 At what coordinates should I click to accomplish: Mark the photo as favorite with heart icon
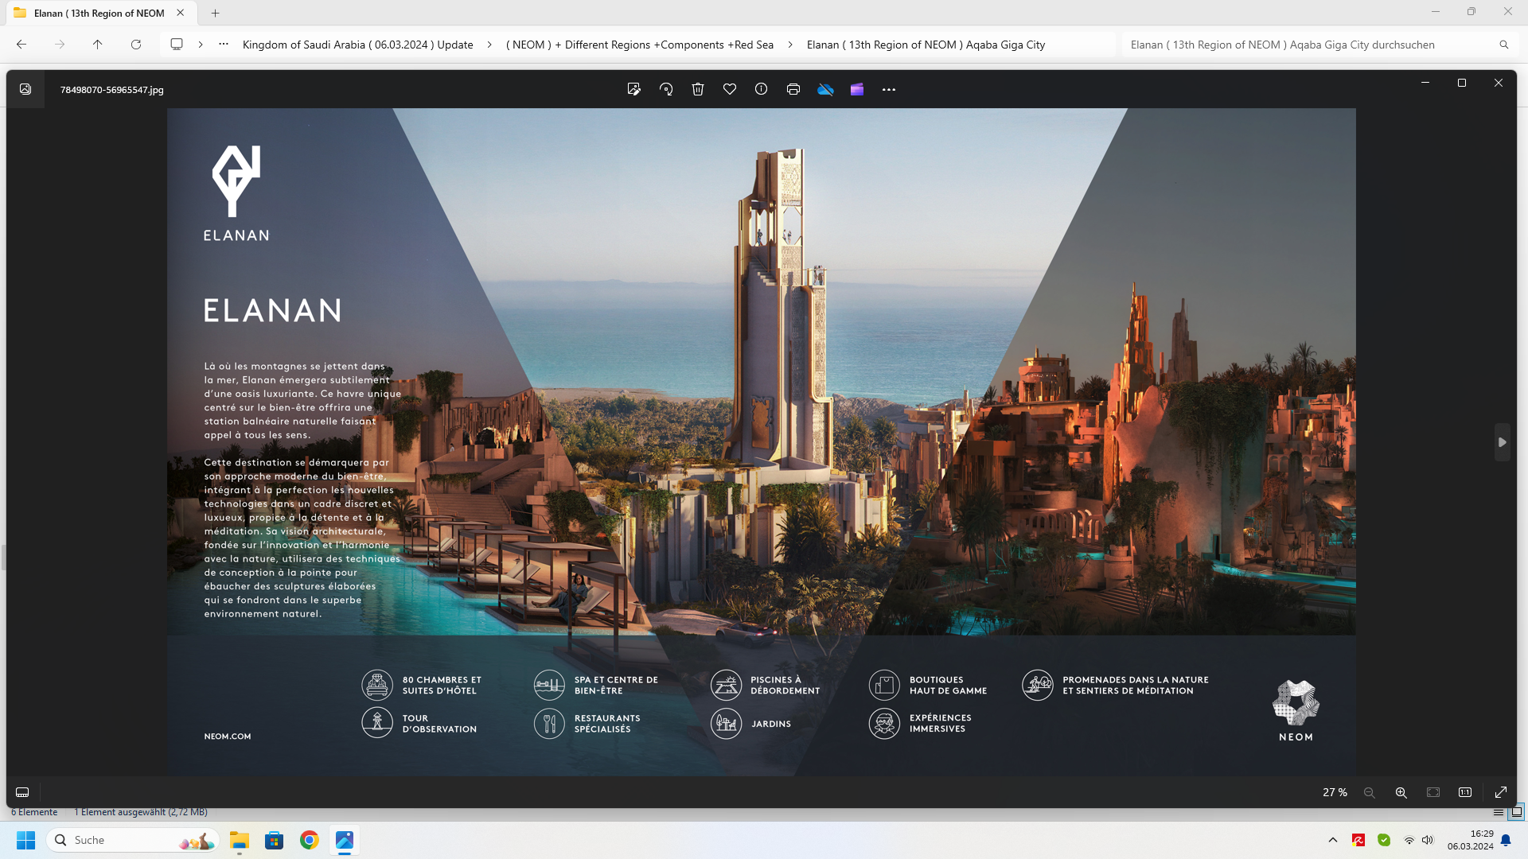[x=730, y=89]
